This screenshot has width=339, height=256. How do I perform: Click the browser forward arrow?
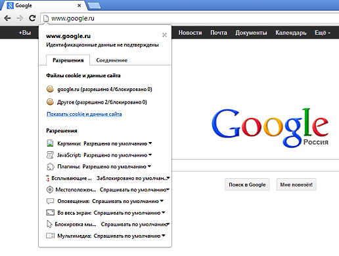click(20, 18)
